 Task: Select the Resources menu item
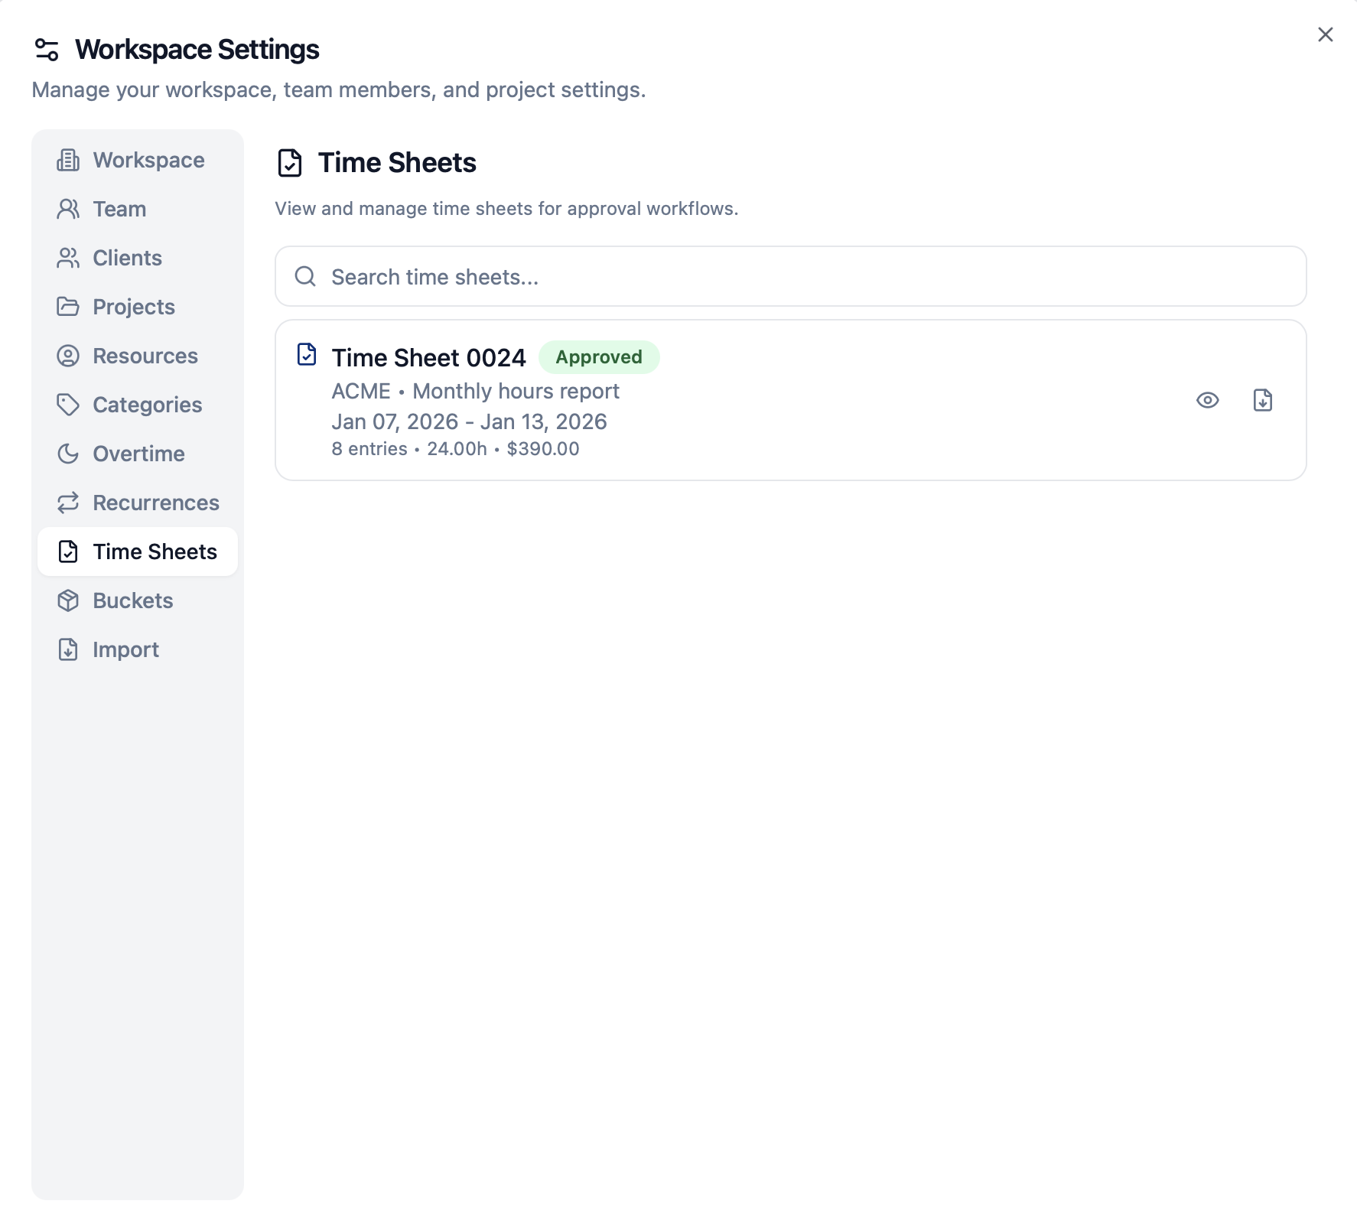(x=138, y=356)
